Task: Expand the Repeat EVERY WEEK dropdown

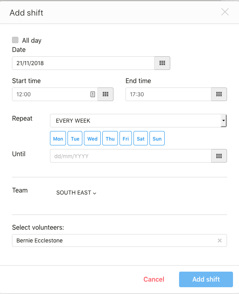Action: coord(138,121)
